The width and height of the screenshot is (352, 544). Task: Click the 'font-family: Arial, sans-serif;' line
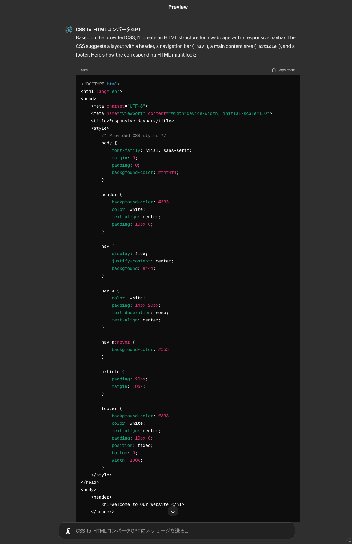point(152,150)
